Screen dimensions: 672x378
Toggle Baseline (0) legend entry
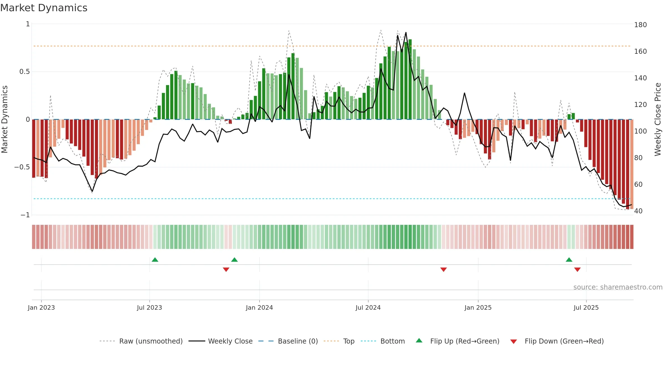tap(288, 341)
